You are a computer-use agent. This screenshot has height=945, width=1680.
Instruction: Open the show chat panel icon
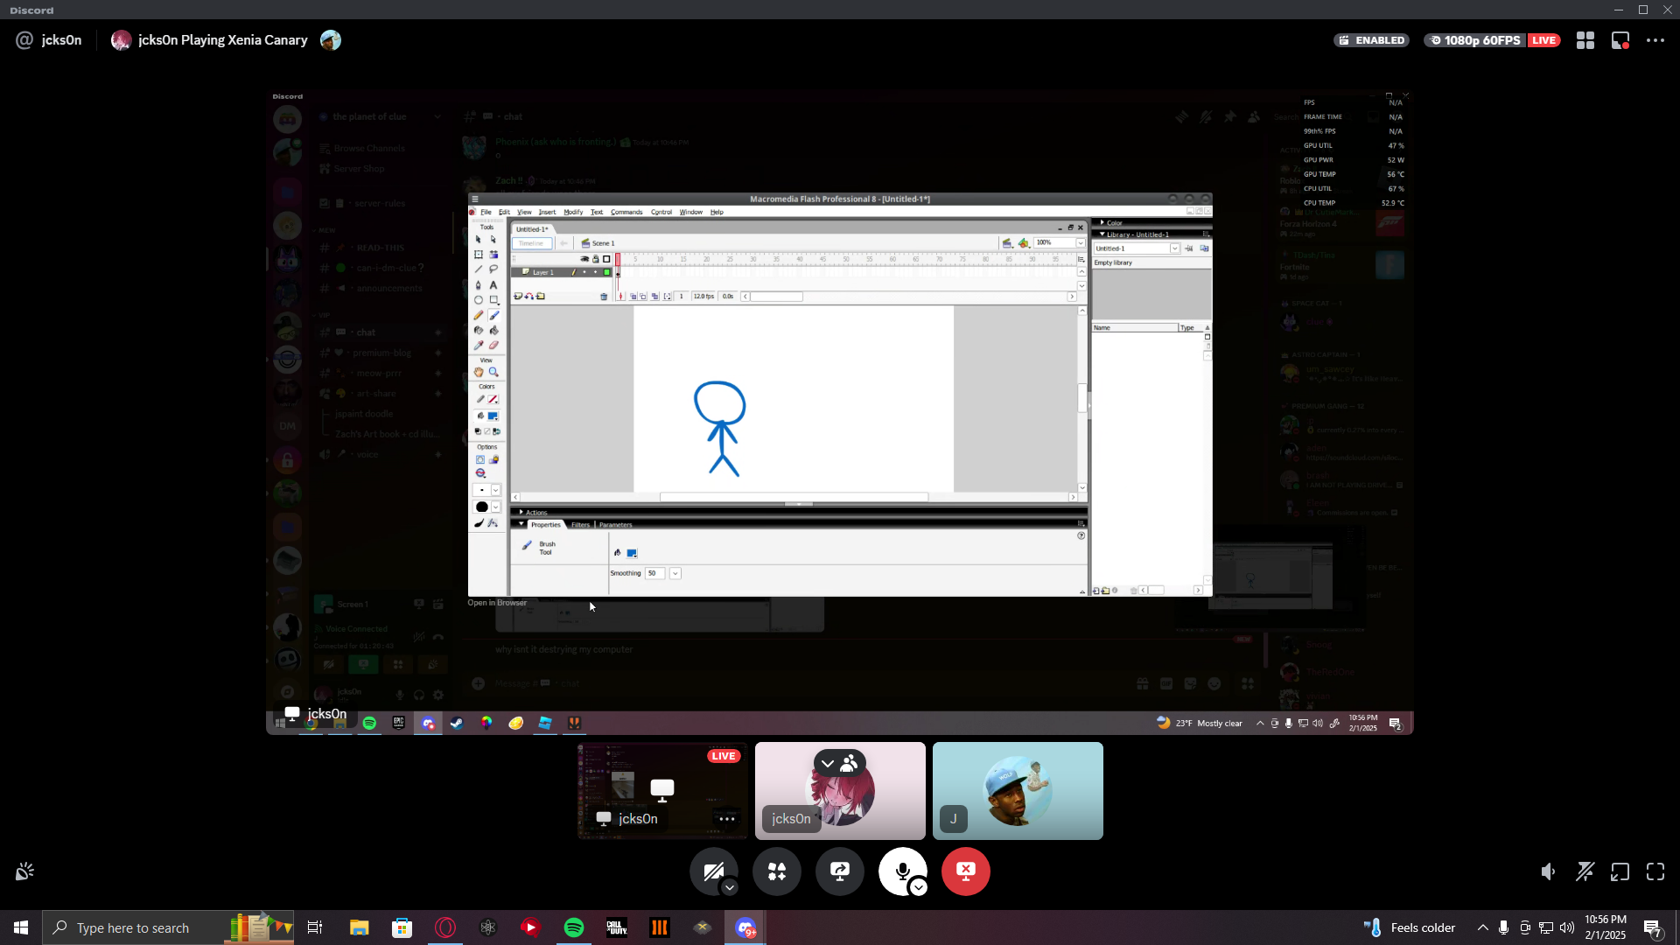[x=1620, y=40]
